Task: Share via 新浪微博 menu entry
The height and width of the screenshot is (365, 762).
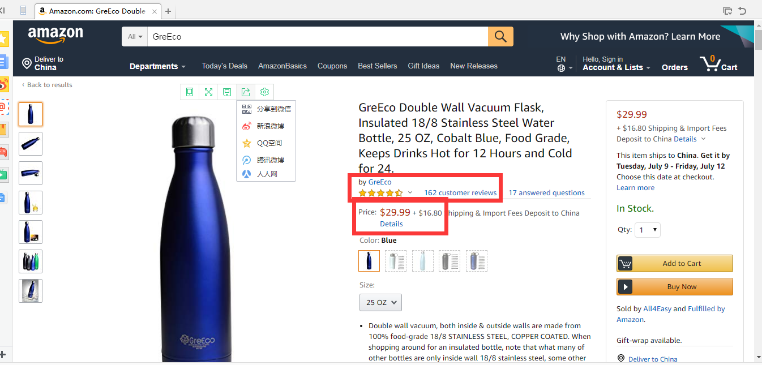Action: tap(270, 126)
